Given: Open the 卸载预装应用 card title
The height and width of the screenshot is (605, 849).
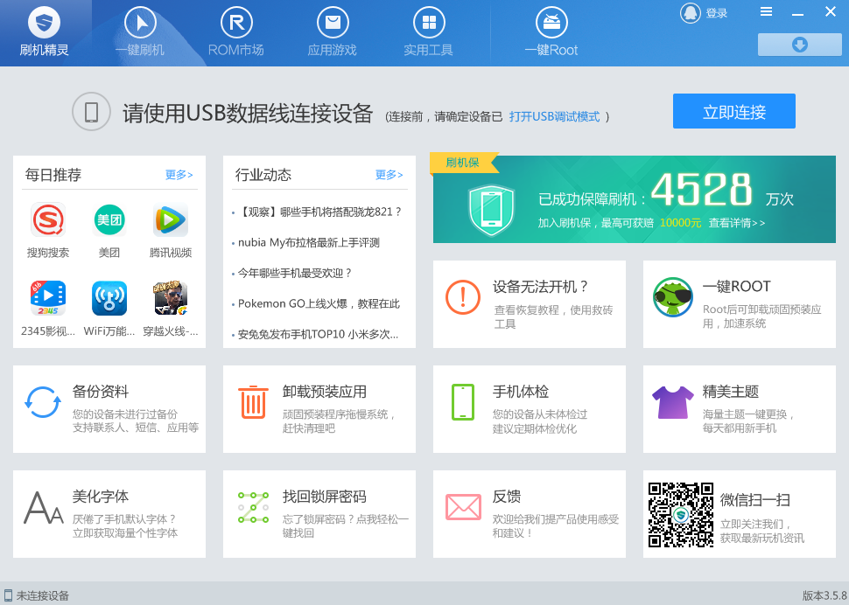Looking at the screenshot, I should [325, 392].
